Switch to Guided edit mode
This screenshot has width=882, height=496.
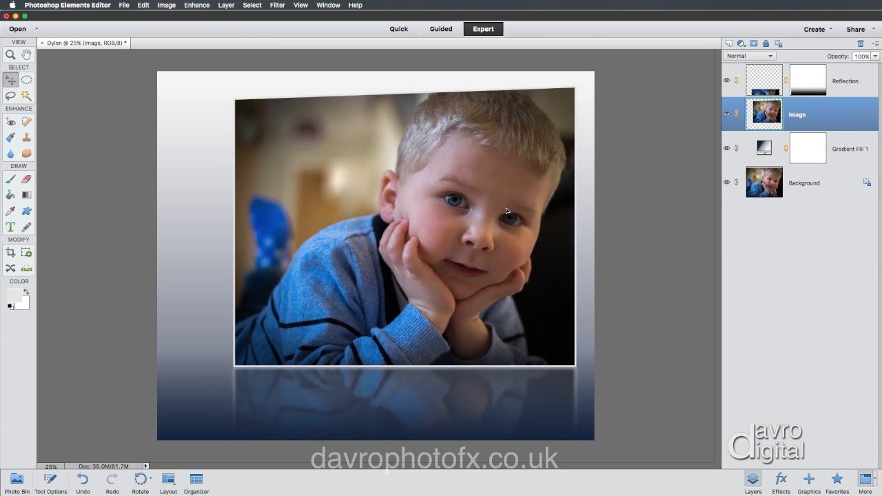pyautogui.click(x=441, y=29)
